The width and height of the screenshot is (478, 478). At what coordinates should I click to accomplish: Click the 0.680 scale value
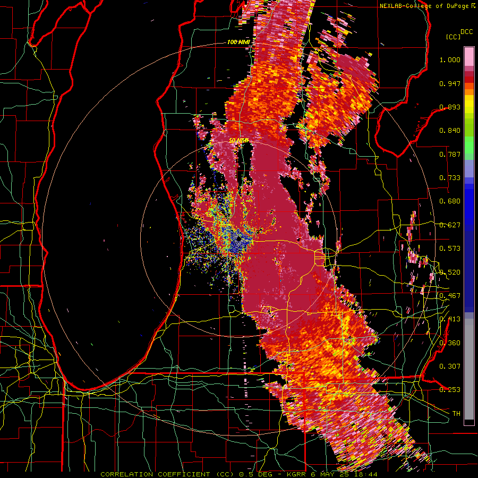tap(450, 201)
